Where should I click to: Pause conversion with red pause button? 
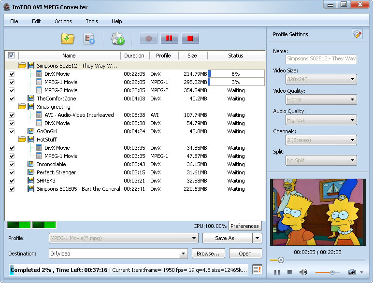[x=169, y=38]
